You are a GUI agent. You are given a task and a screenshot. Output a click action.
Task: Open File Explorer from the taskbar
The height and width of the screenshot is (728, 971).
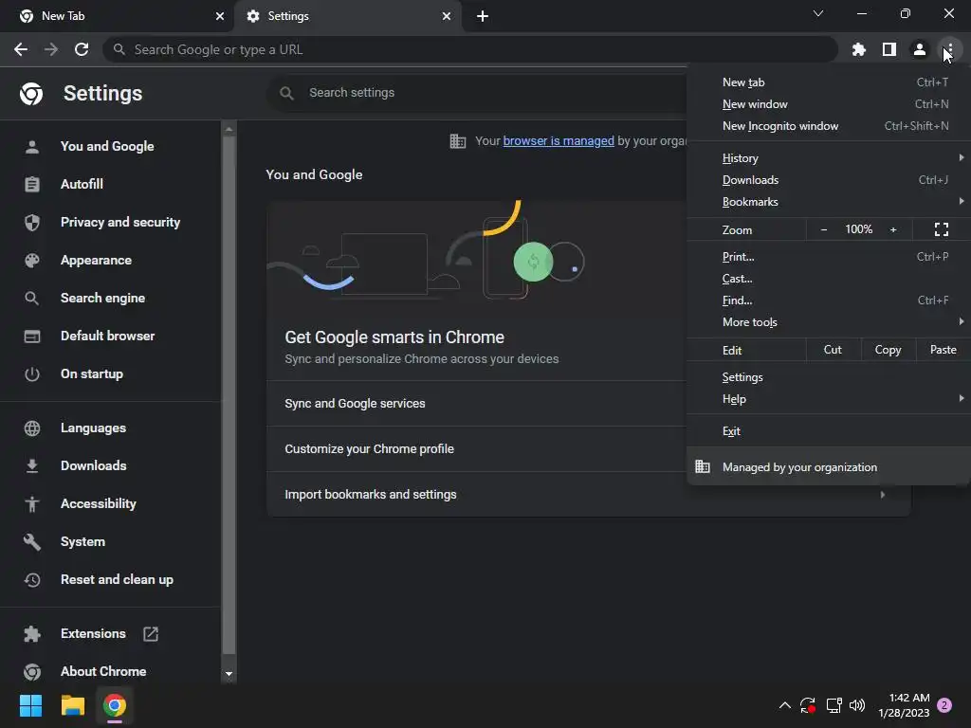point(72,705)
